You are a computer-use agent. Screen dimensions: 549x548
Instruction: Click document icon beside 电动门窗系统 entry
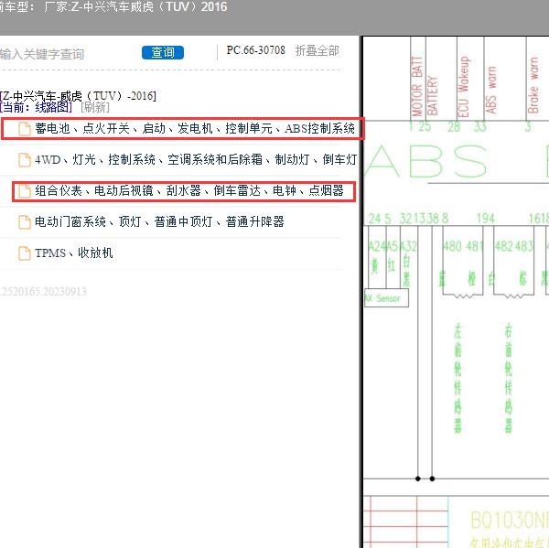click(25, 222)
